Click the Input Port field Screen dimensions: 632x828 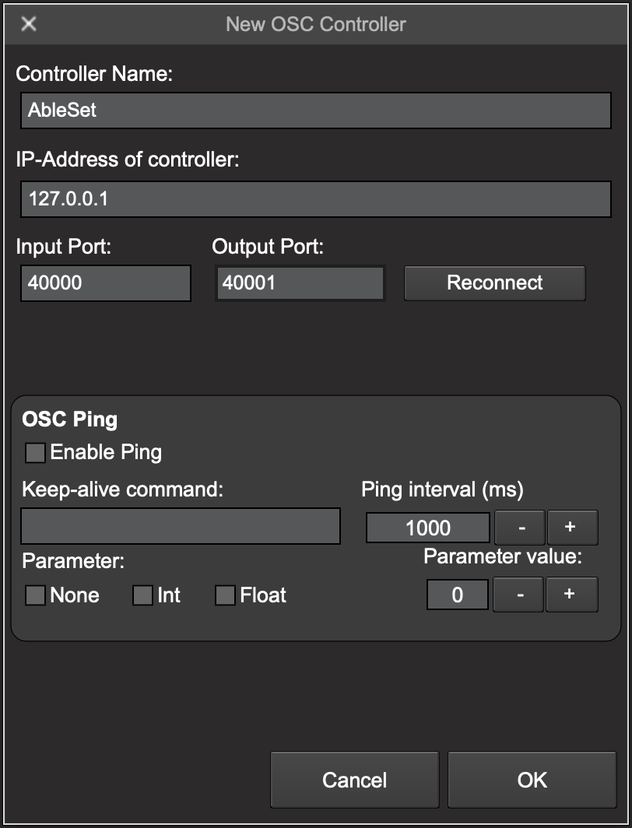pos(105,283)
